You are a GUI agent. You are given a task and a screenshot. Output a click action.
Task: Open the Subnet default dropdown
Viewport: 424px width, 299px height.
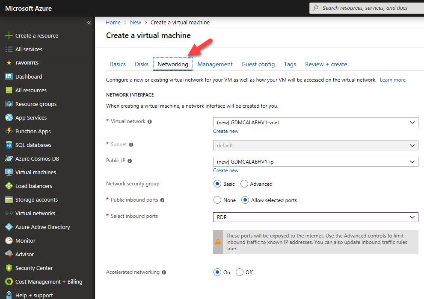click(316, 146)
